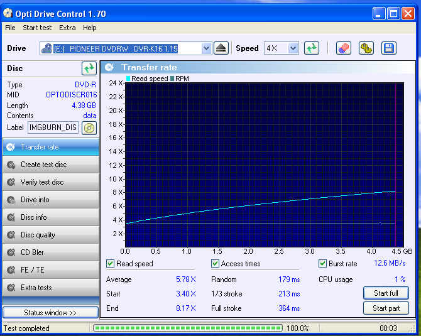Click the Label input field IMGBURN_DIS
Image resolution: width=421 pixels, height=336 pixels.
tap(53, 127)
